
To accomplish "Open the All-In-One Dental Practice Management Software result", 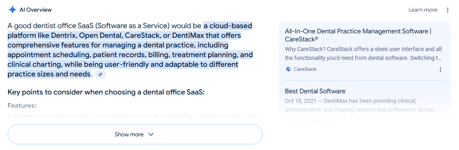I will coord(358,35).
